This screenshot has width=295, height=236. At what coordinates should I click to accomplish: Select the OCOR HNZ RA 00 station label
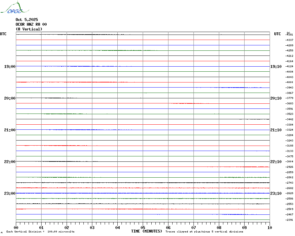pos(31,24)
